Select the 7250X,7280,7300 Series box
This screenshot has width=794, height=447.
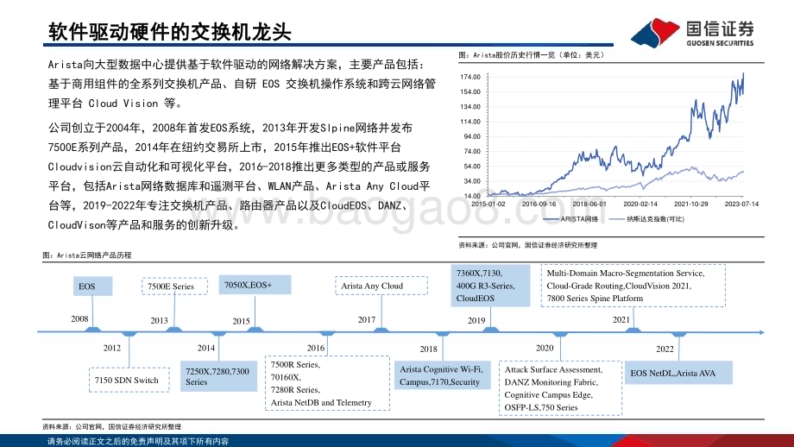point(218,376)
